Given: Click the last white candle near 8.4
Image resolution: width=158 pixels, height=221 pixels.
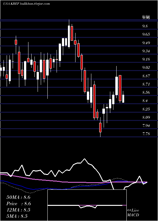Looking at the screenshot, I should tap(123, 99).
